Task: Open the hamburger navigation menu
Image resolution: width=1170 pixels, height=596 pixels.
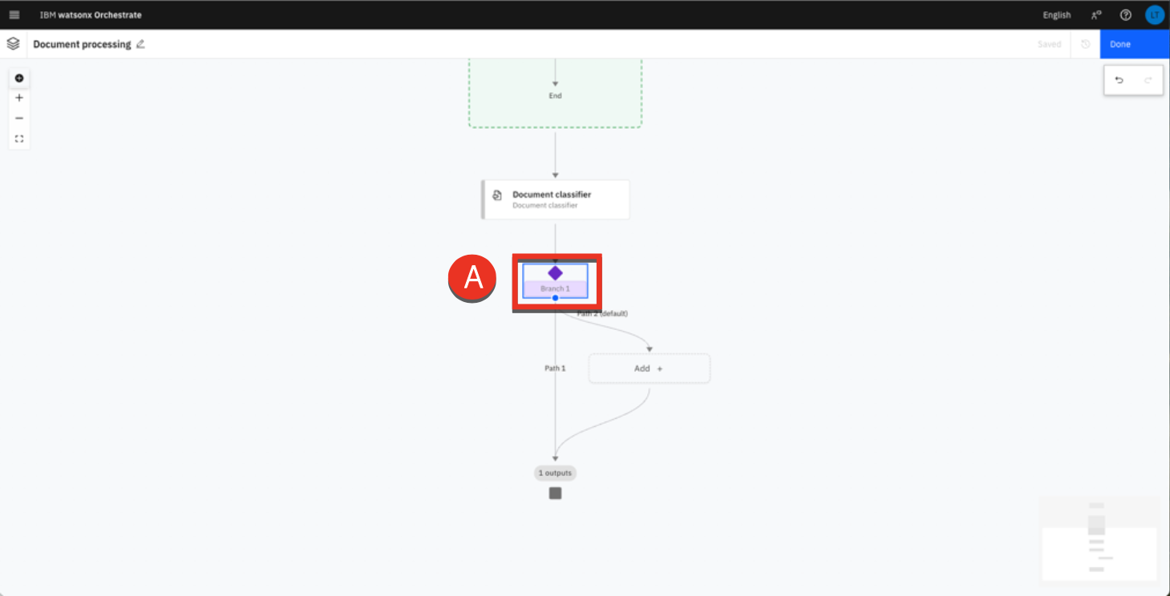Action: (14, 15)
